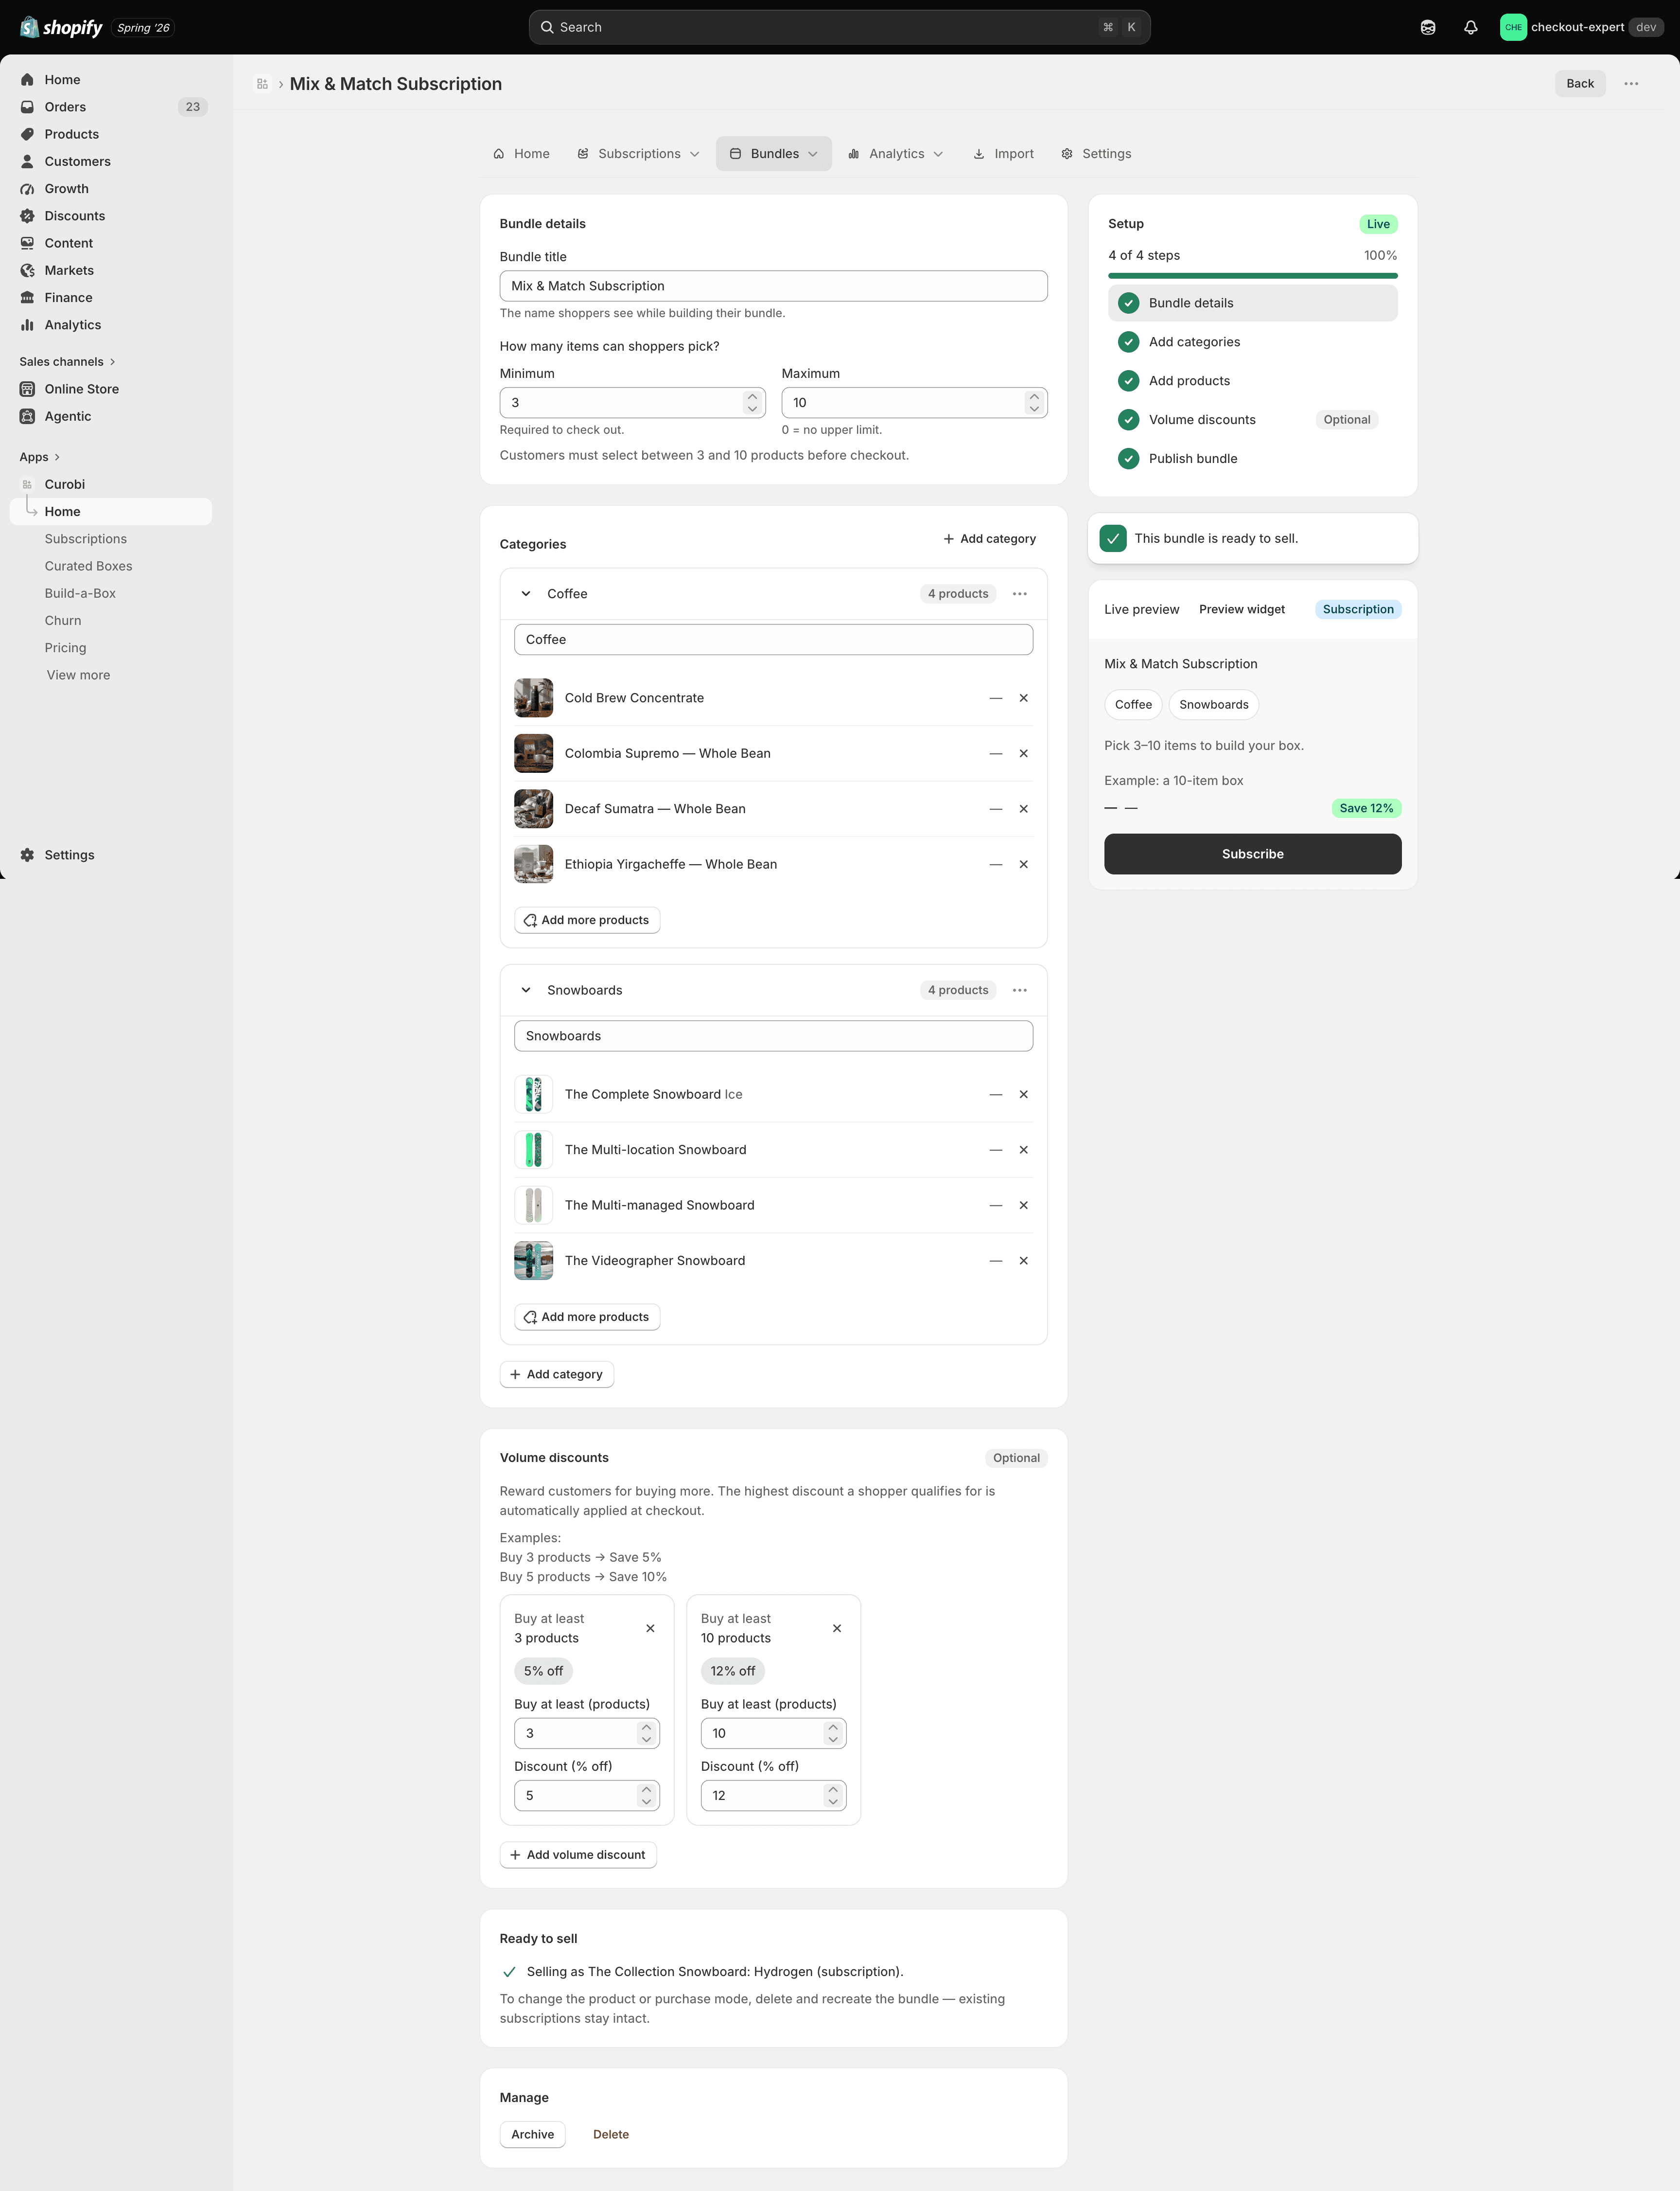This screenshot has height=2191, width=1680.
Task: Click the Subscribe button in preview
Action: 1252,855
